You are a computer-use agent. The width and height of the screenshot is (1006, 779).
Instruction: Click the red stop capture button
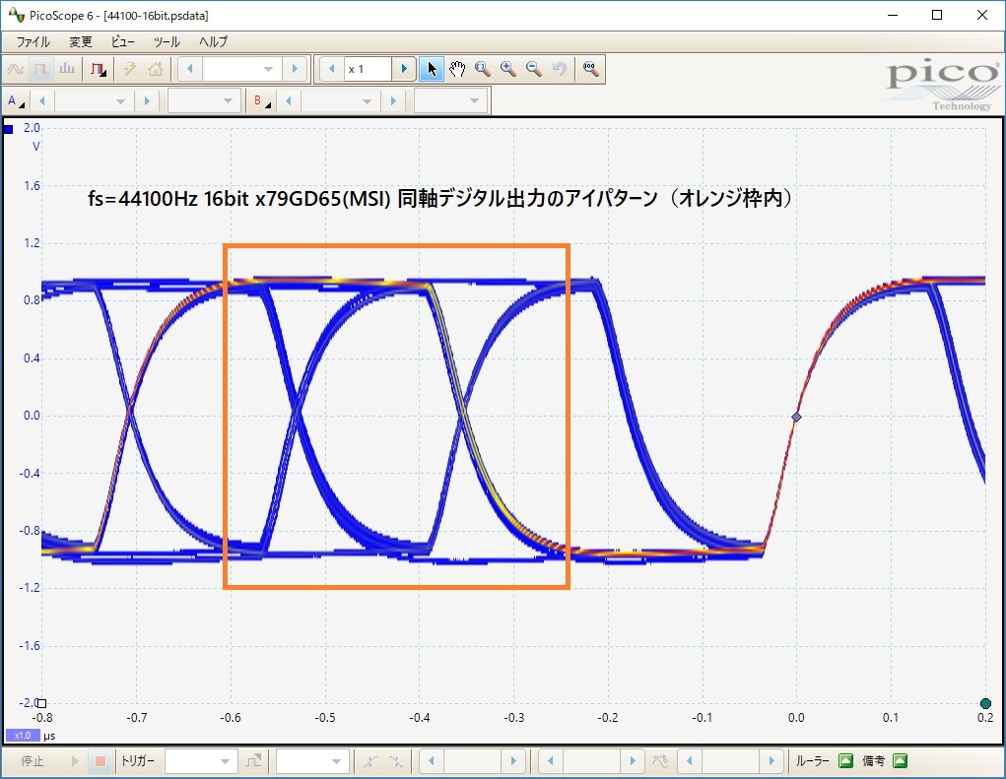pyautogui.click(x=101, y=761)
